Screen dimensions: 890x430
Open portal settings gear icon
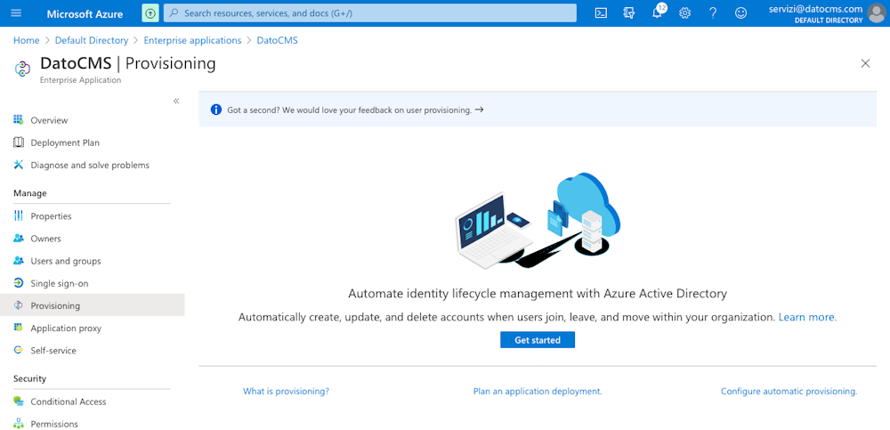[685, 13]
